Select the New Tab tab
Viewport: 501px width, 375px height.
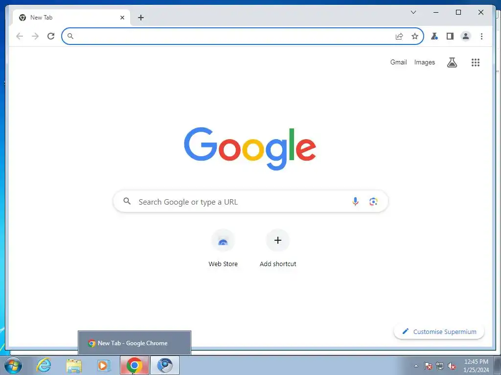click(71, 18)
